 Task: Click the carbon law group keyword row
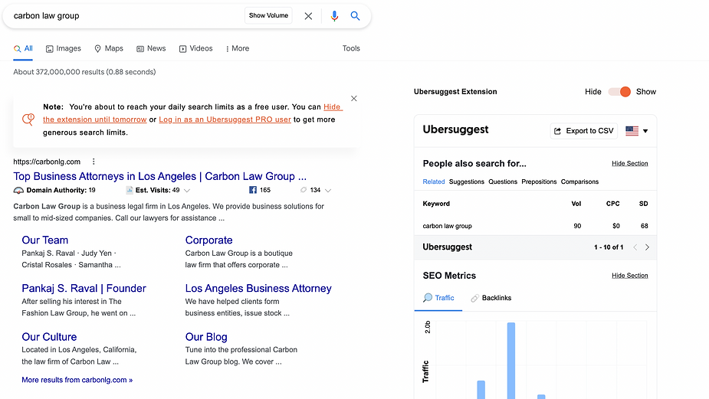click(535, 226)
